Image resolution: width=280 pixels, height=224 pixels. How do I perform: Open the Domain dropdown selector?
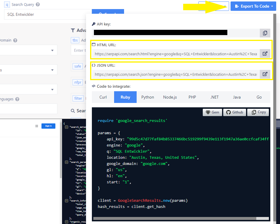pyautogui.click(x=29, y=50)
